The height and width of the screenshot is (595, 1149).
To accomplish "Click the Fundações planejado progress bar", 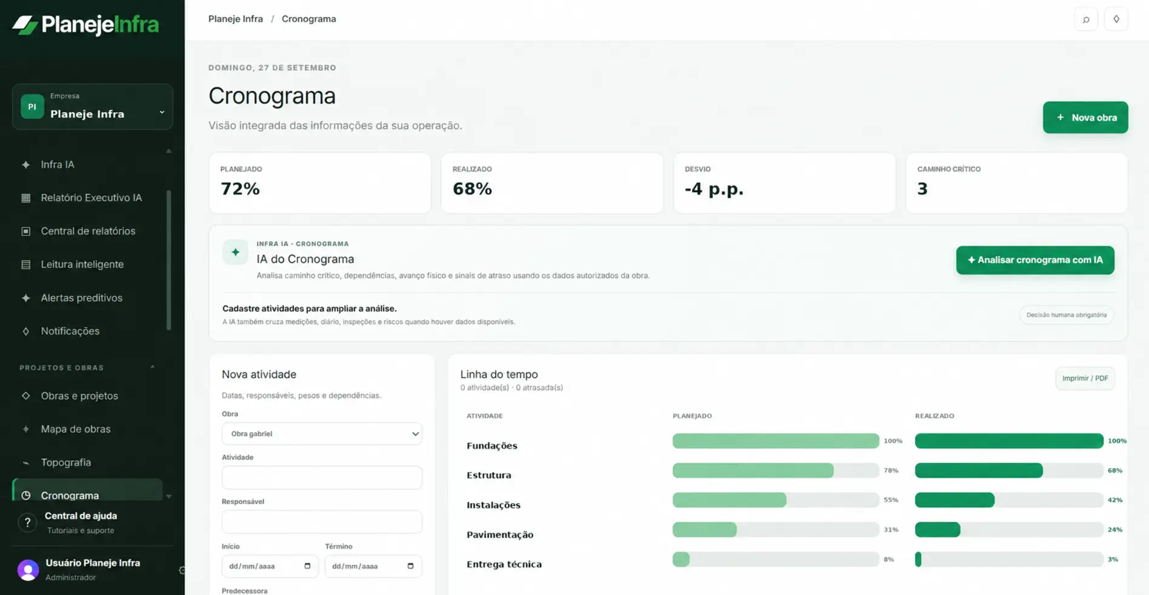I will (x=776, y=440).
